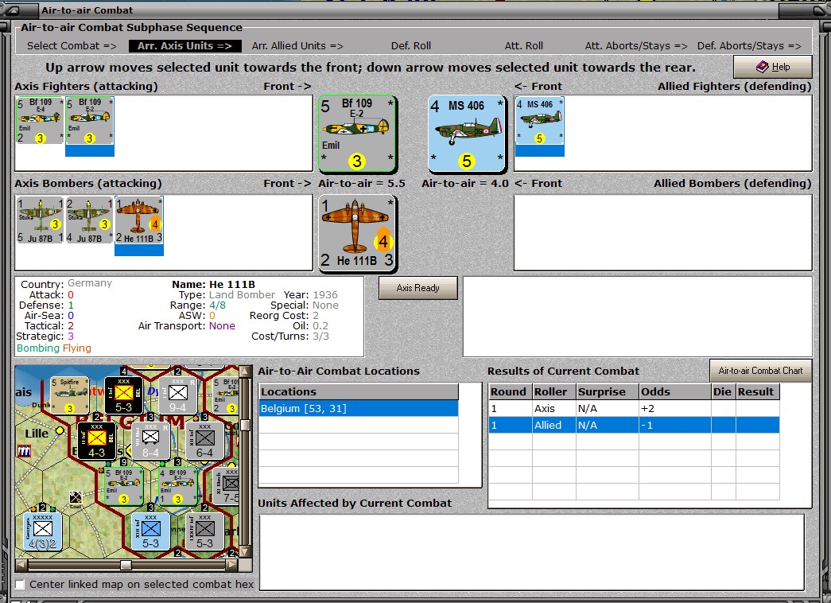Image resolution: width=831 pixels, height=603 pixels.
Task: Open the Help book button
Action: (773, 67)
